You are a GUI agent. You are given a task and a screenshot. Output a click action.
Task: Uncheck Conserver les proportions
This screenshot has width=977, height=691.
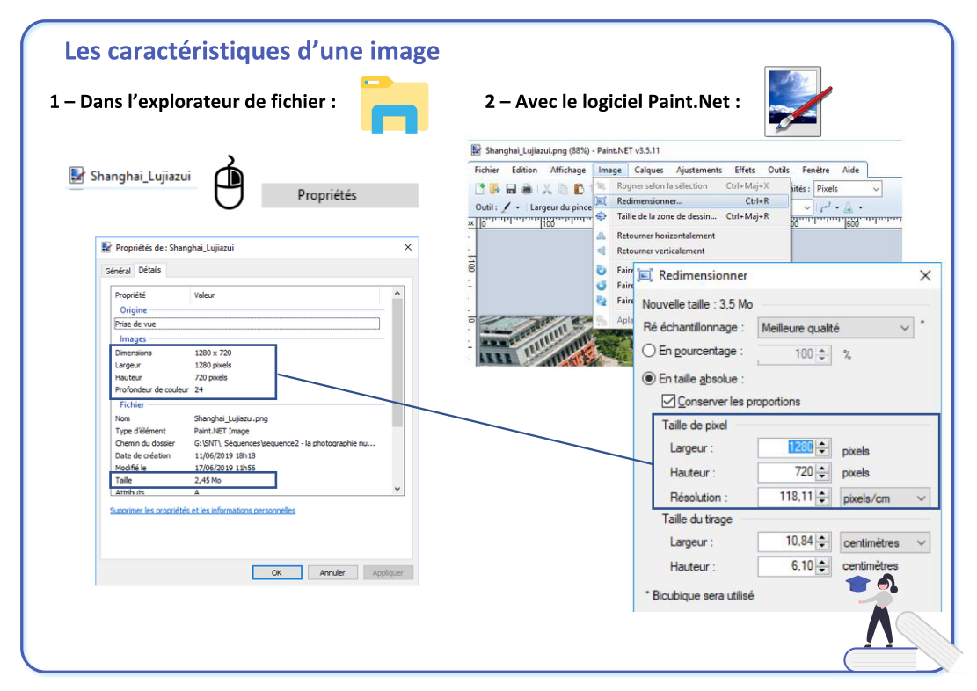668,400
